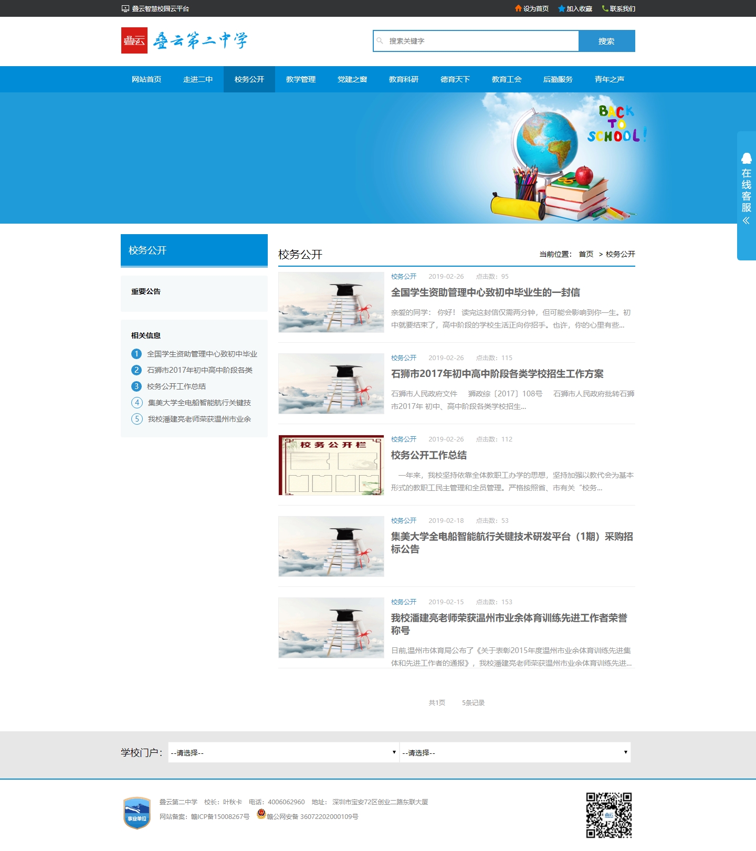Image resolution: width=756 pixels, height=851 pixels.
Task: Click the 首页 breadcrumb link
Action: [586, 254]
